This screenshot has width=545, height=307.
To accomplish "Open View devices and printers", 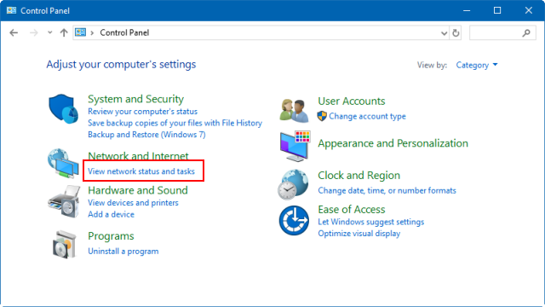I will (x=133, y=203).
